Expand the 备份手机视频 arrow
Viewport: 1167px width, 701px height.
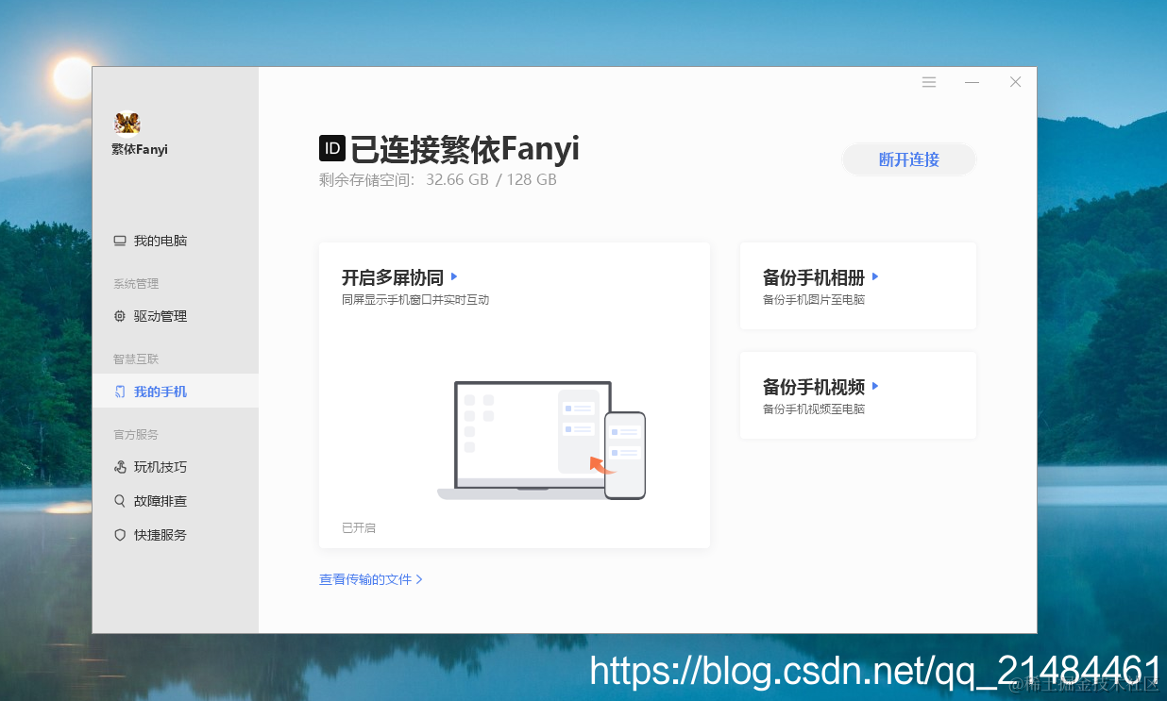click(x=874, y=385)
